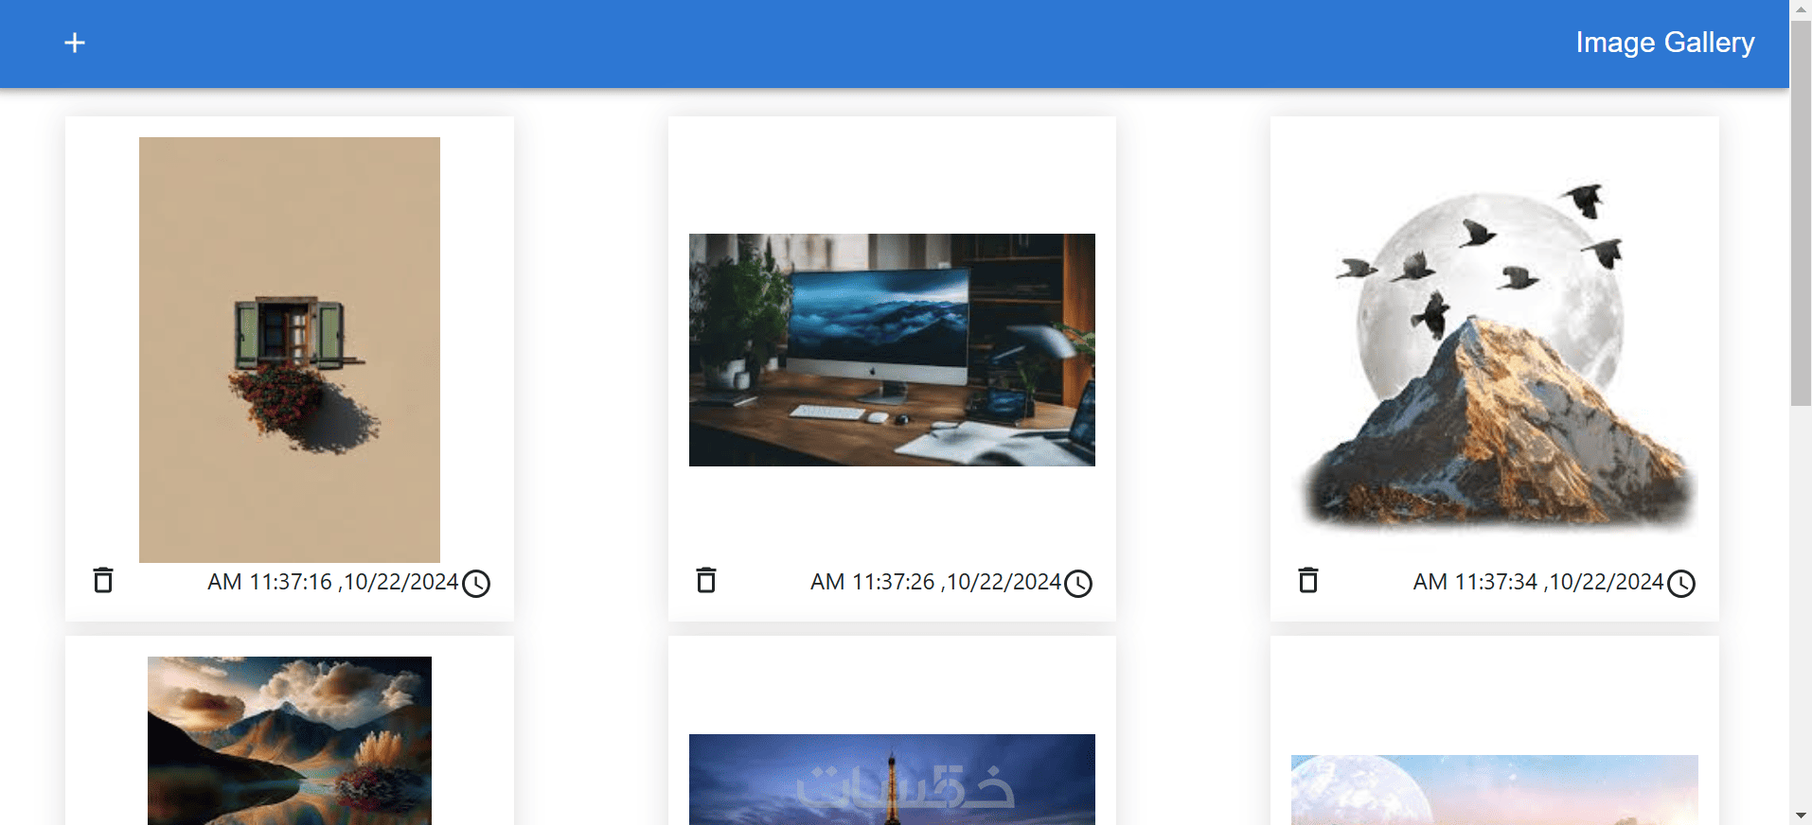Delete the mountain and moon image
This screenshot has width=1812, height=825.
(1308, 580)
